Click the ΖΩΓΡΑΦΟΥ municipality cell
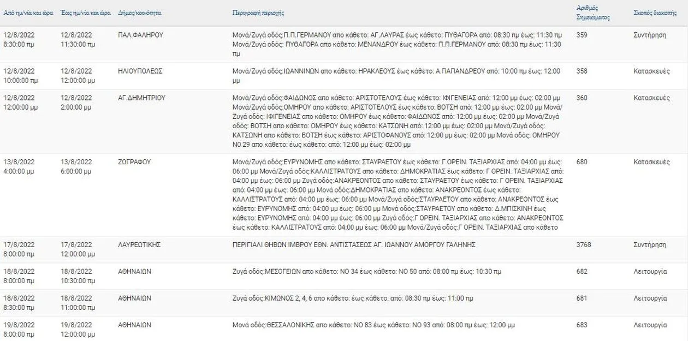Viewport: 688px width, 341px height. [x=134, y=162]
